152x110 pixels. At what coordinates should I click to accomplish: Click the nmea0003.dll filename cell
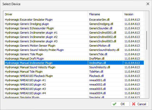tap(105, 89)
